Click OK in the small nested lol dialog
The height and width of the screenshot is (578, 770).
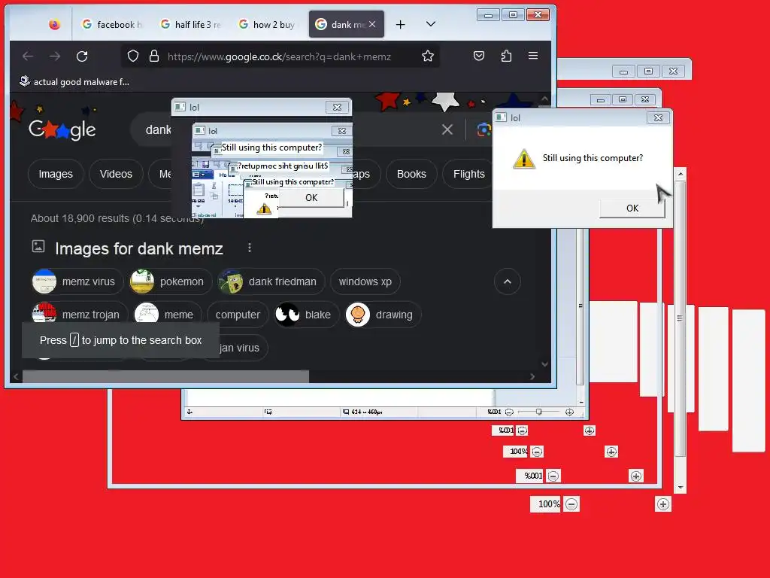(x=311, y=198)
